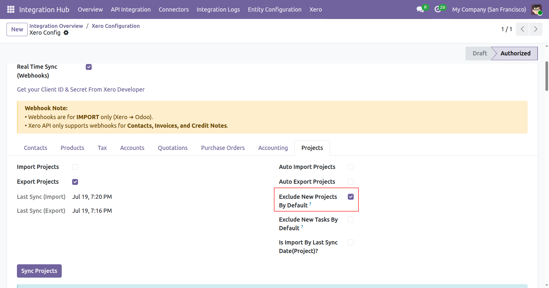
Task: Click the Last Sync (Import) value Jul 19, 7:20 PM
Action: click(92, 197)
